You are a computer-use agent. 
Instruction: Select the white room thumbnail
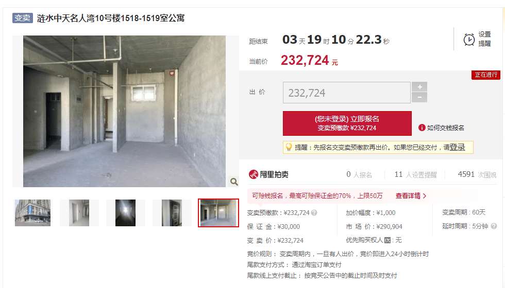coord(79,213)
